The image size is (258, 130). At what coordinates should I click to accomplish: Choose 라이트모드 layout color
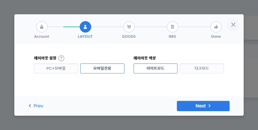coord(155,69)
